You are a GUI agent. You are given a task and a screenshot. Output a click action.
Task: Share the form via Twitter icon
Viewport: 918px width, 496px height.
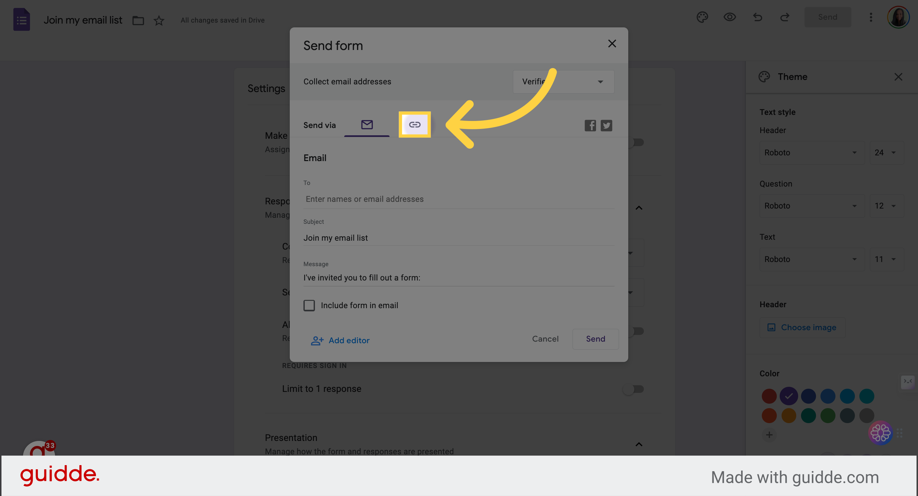pos(606,125)
